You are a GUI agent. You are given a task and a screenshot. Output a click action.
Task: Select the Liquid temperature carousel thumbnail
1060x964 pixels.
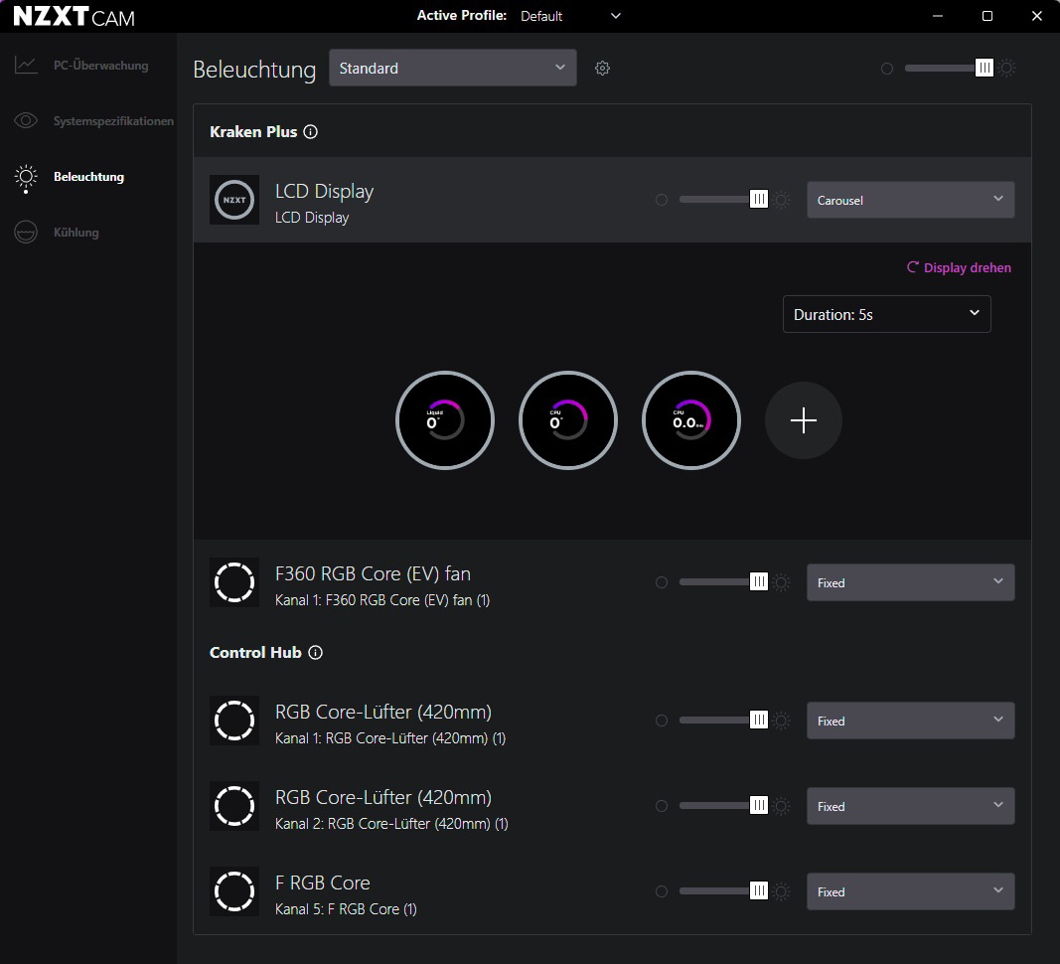point(445,420)
